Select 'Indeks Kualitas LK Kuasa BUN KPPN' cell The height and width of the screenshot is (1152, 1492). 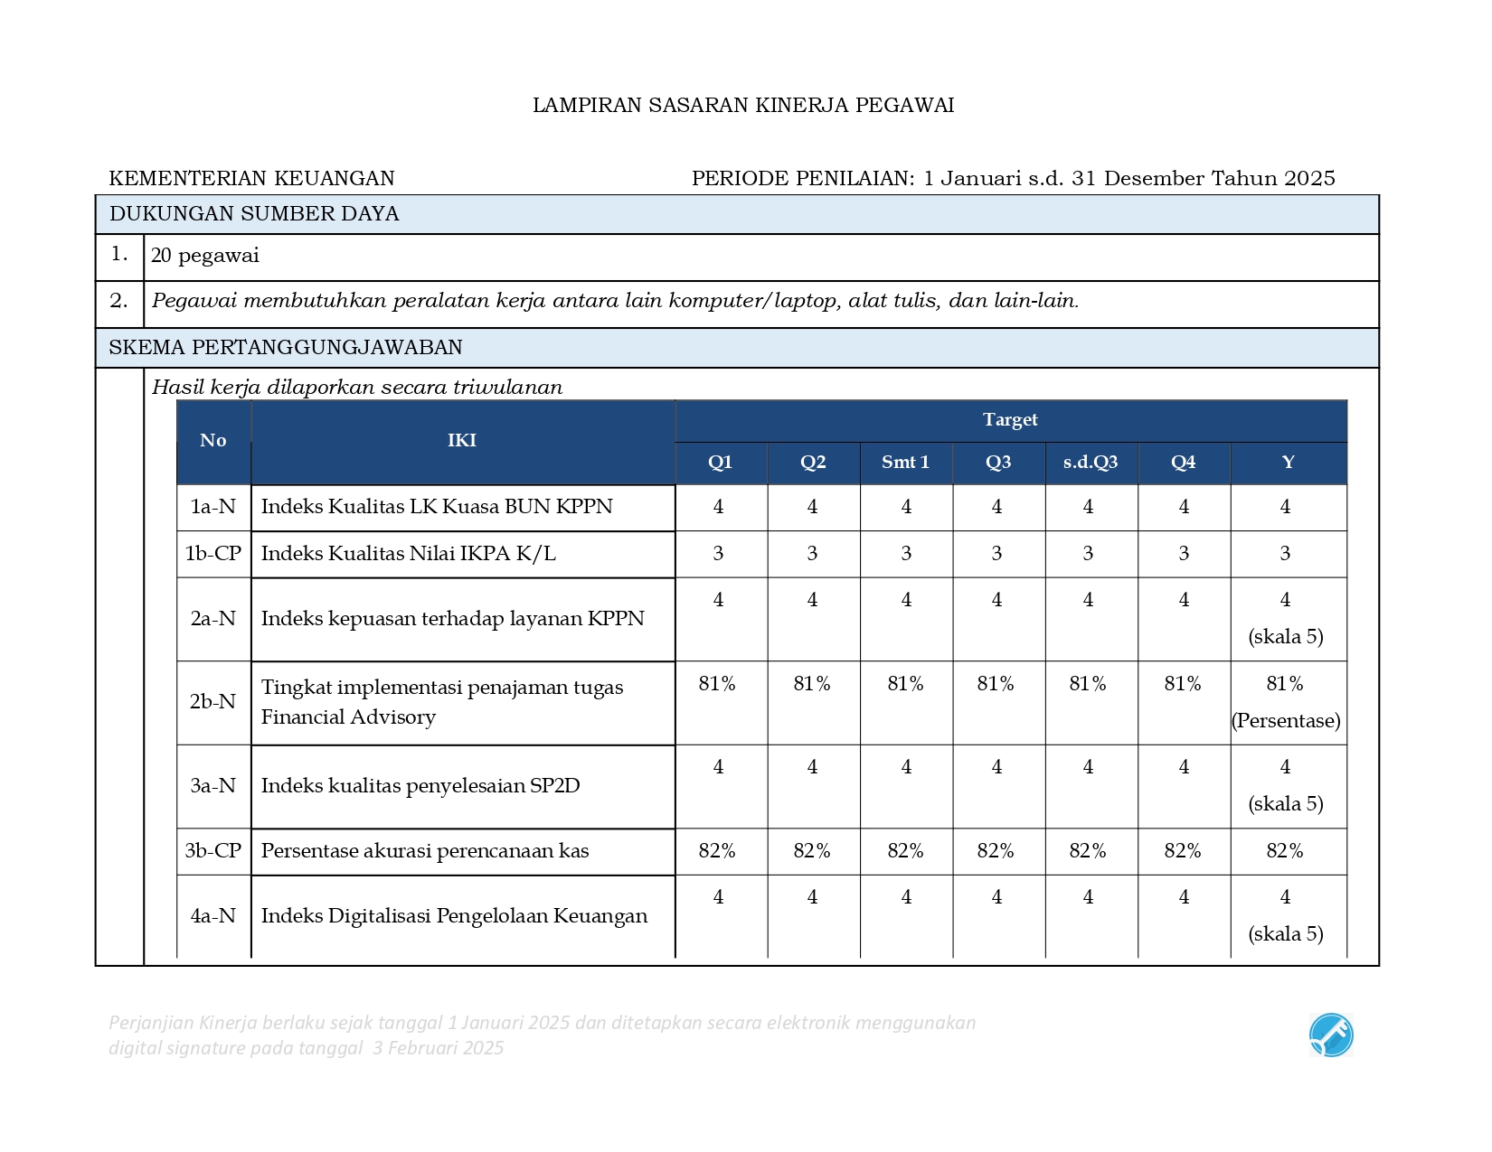[437, 507]
